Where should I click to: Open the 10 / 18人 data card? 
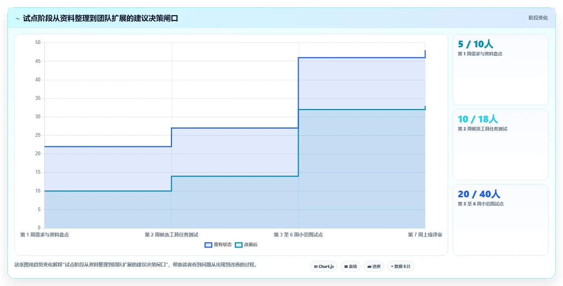click(x=500, y=144)
